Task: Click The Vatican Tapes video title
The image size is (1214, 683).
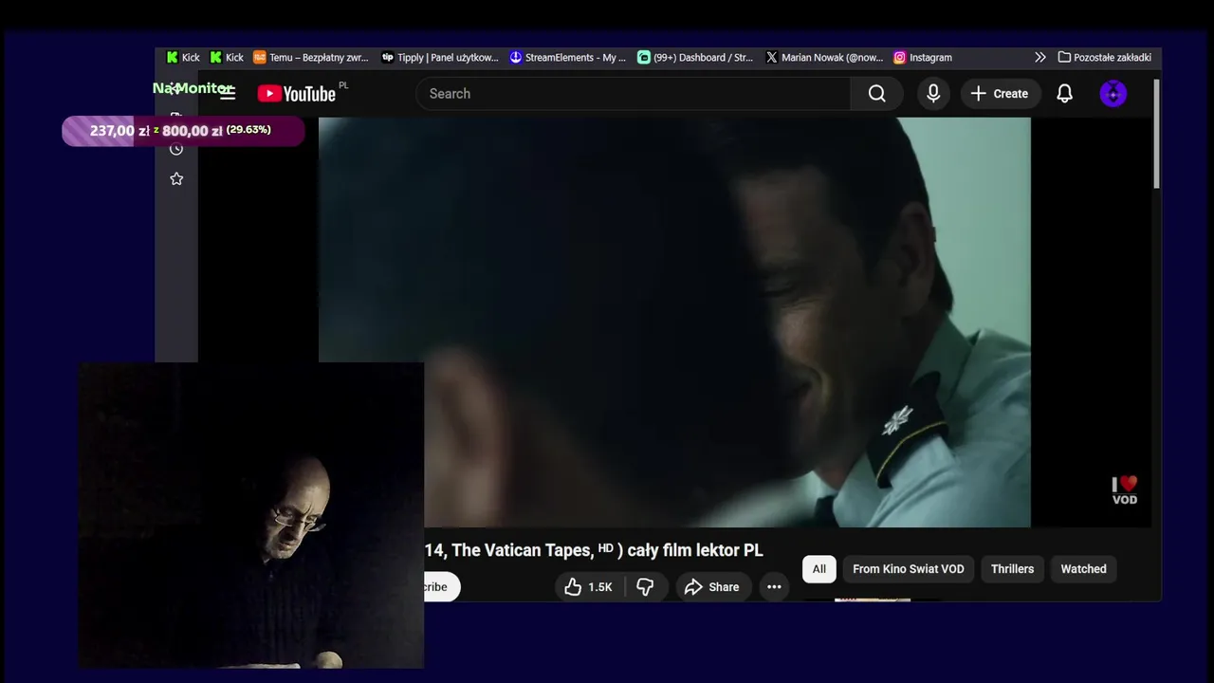Action: tap(594, 550)
